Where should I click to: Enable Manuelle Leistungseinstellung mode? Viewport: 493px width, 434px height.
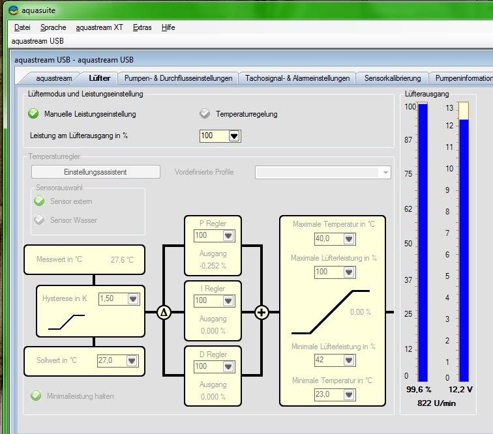pos(33,113)
